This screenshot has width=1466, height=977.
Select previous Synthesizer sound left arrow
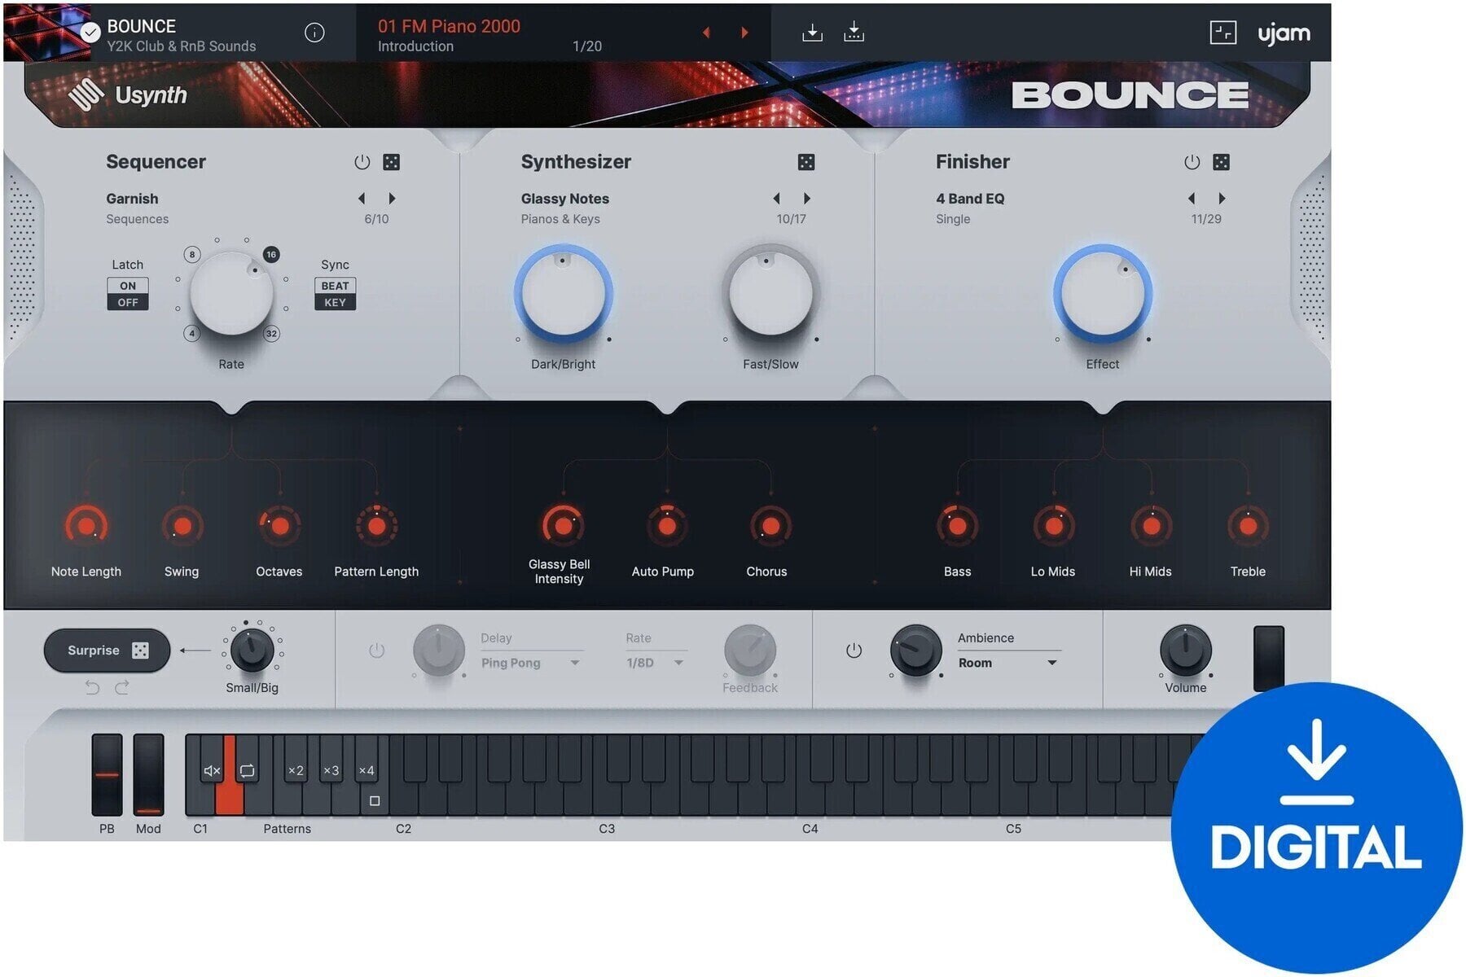(776, 198)
